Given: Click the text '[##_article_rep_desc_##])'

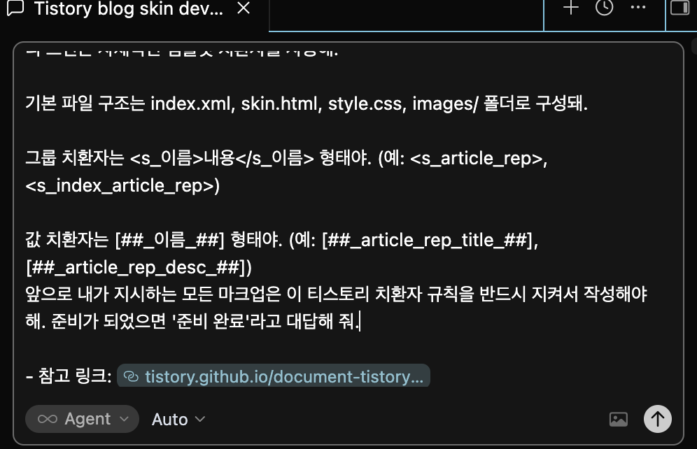Looking at the screenshot, I should coord(139,267).
